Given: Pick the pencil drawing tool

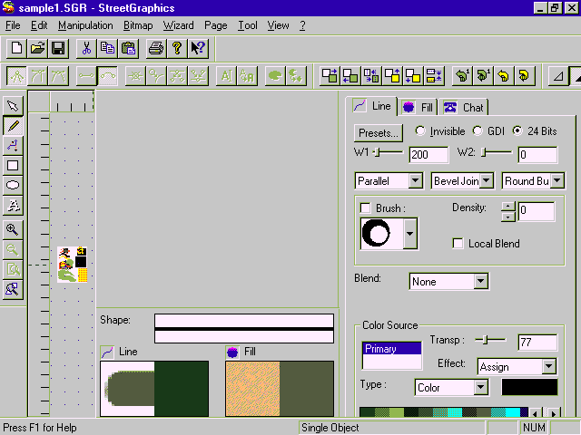Looking at the screenshot, I should point(13,126).
